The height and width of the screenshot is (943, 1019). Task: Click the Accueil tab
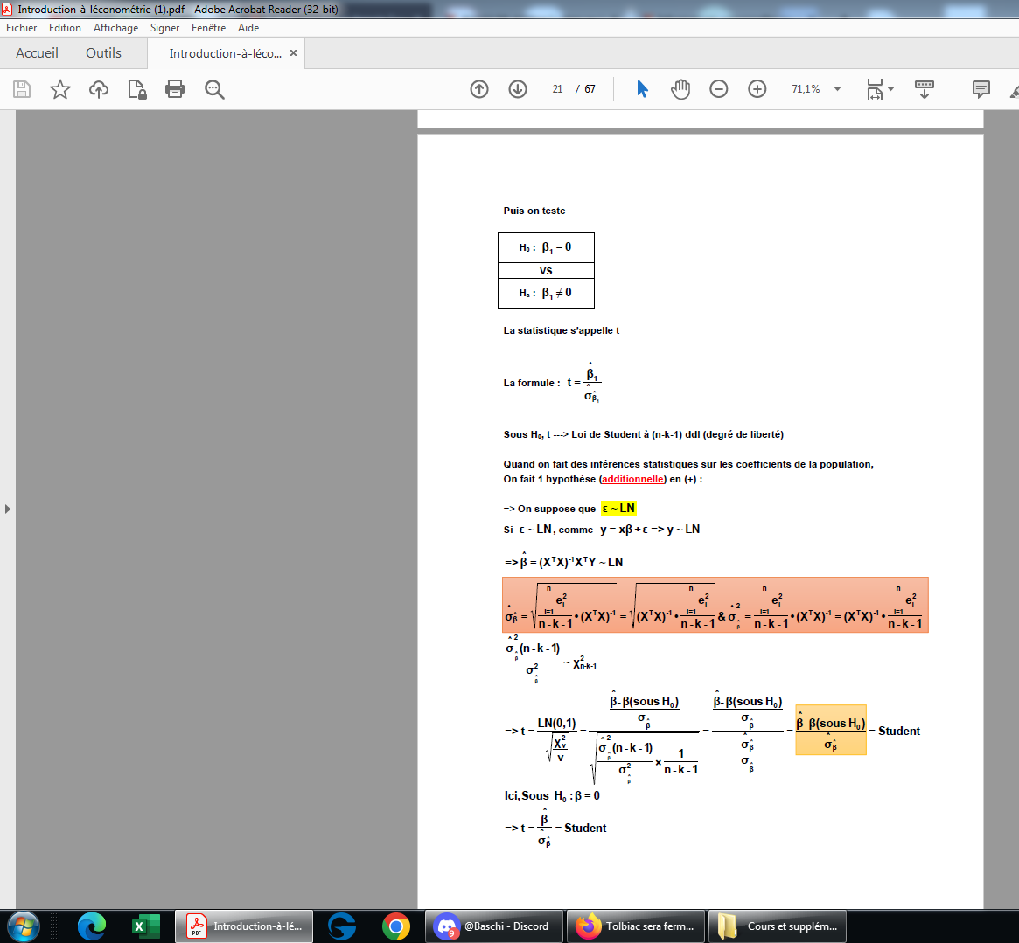tap(37, 53)
